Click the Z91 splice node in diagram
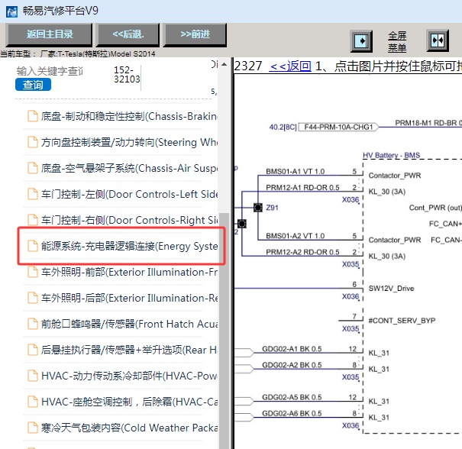 (258, 208)
